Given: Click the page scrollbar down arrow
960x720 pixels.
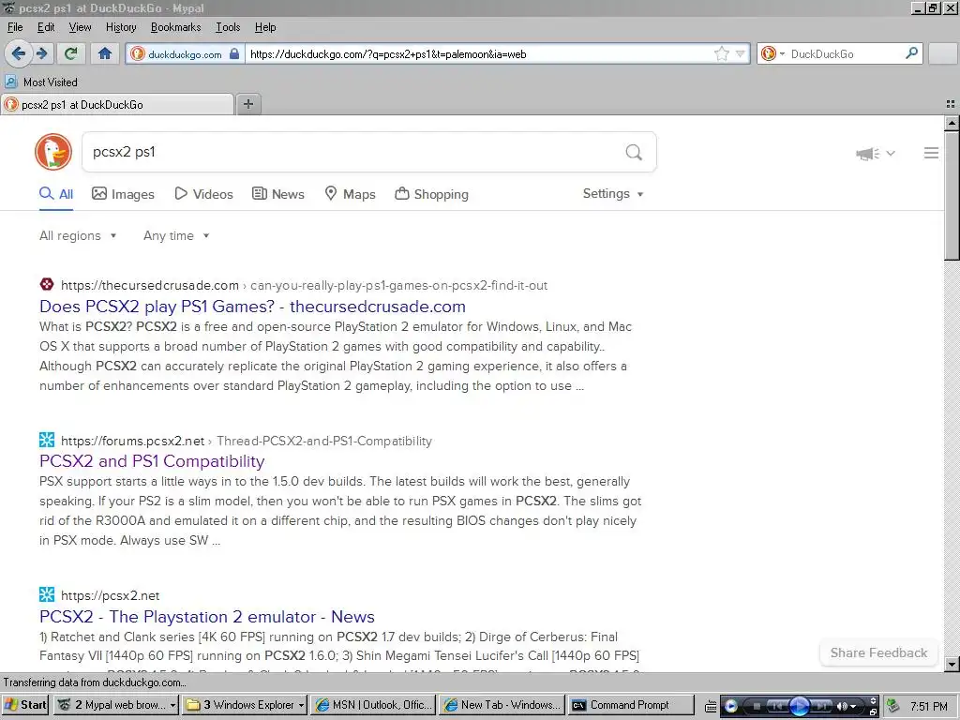Looking at the screenshot, I should point(952,664).
